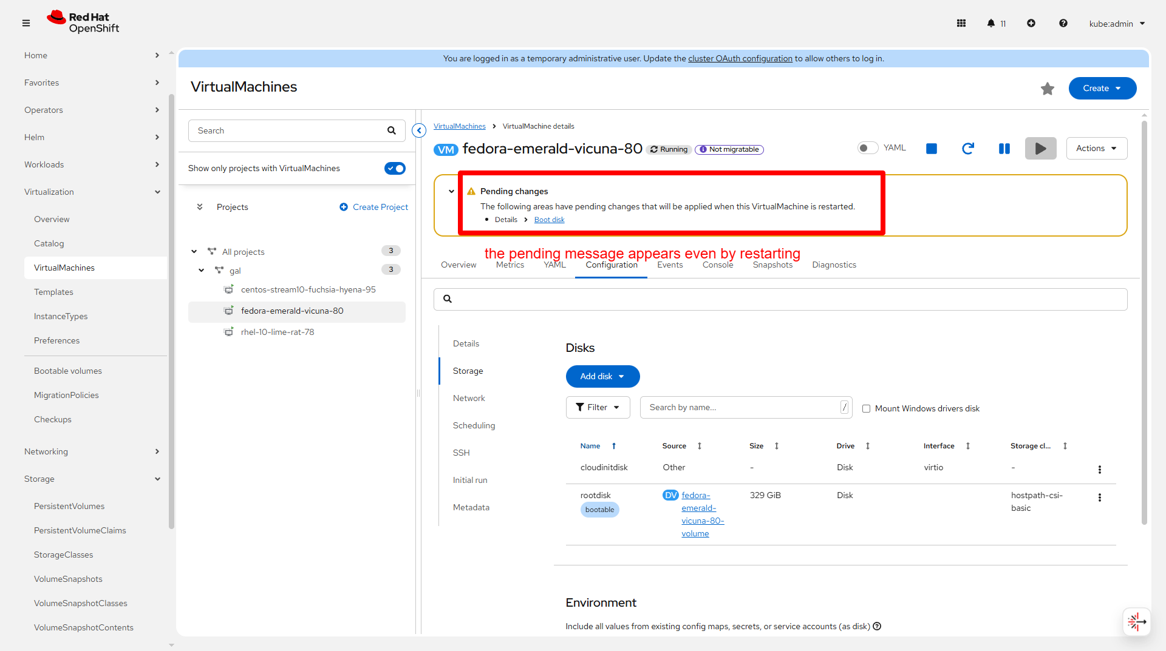The image size is (1166, 651).
Task: Sort disks by Drive column
Action: (x=853, y=446)
